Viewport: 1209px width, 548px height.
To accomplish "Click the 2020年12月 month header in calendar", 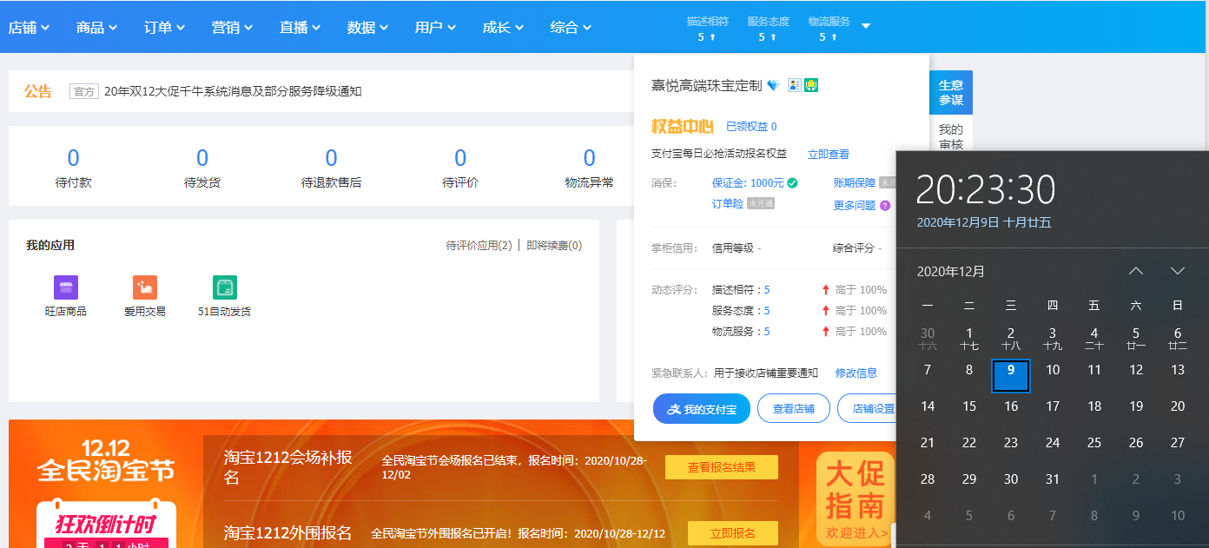I will [x=951, y=271].
